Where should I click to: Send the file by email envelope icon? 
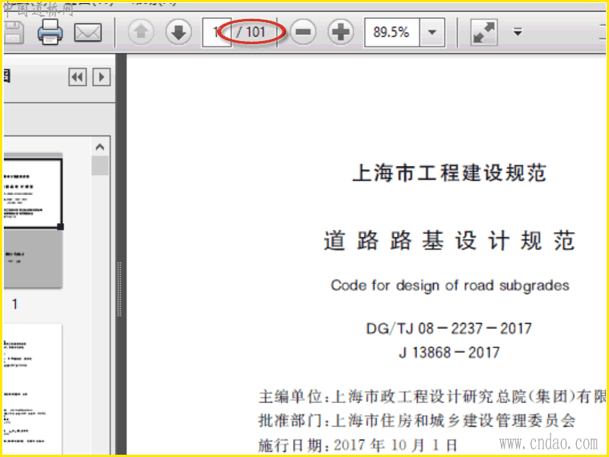tap(88, 33)
